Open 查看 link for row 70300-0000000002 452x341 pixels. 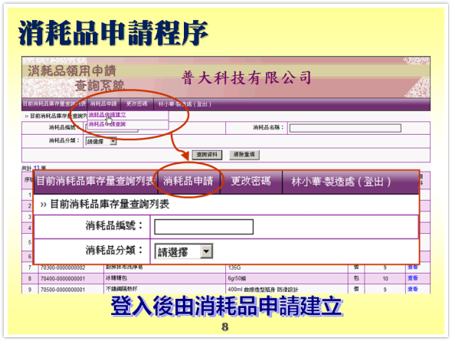coord(412,267)
